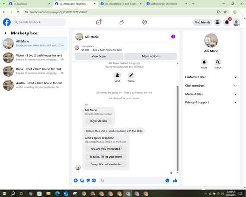This screenshot has width=246, height=197.
Task: Open the emoji picker
Action: coord(167,181)
